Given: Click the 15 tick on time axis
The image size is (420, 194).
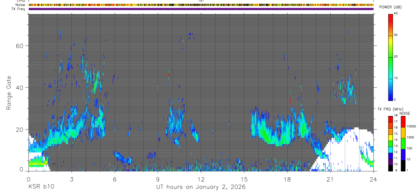Looking at the screenshot, I should point(244,179).
